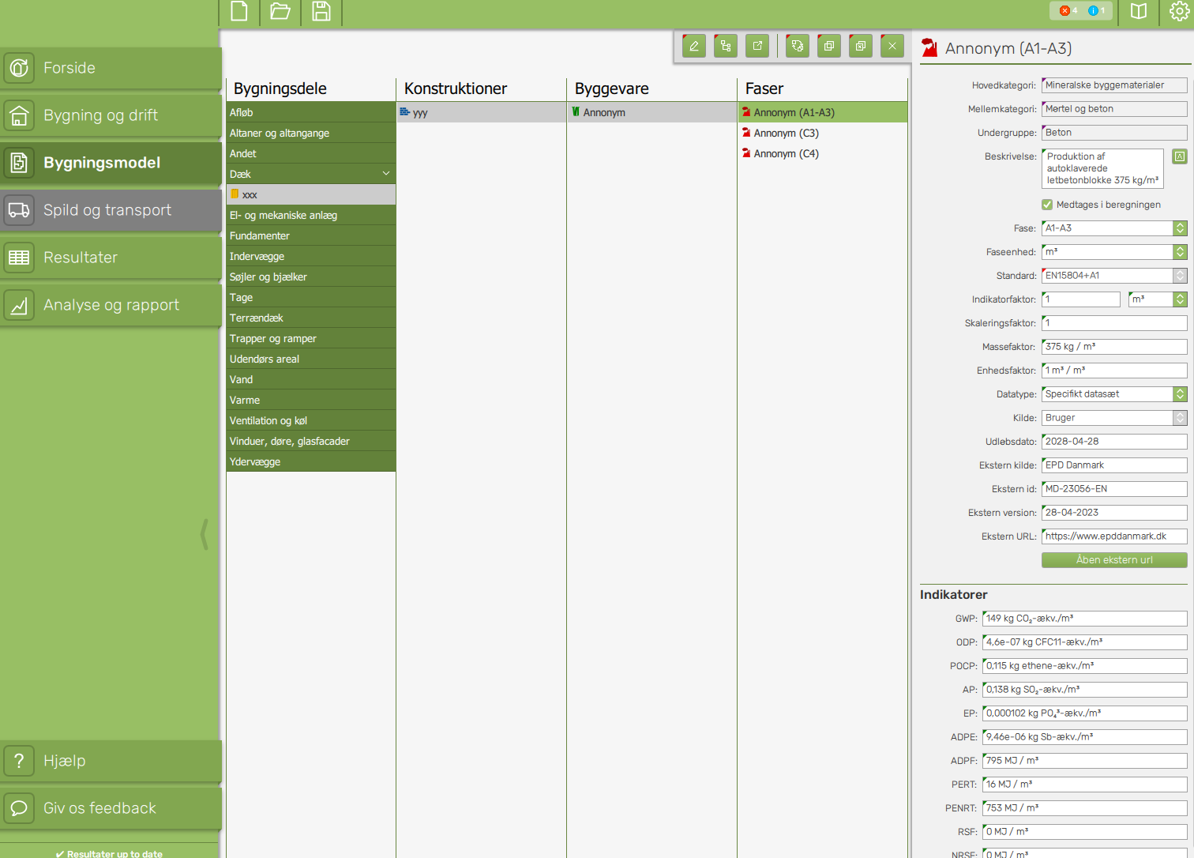Click the save diskette icon

[x=321, y=12]
